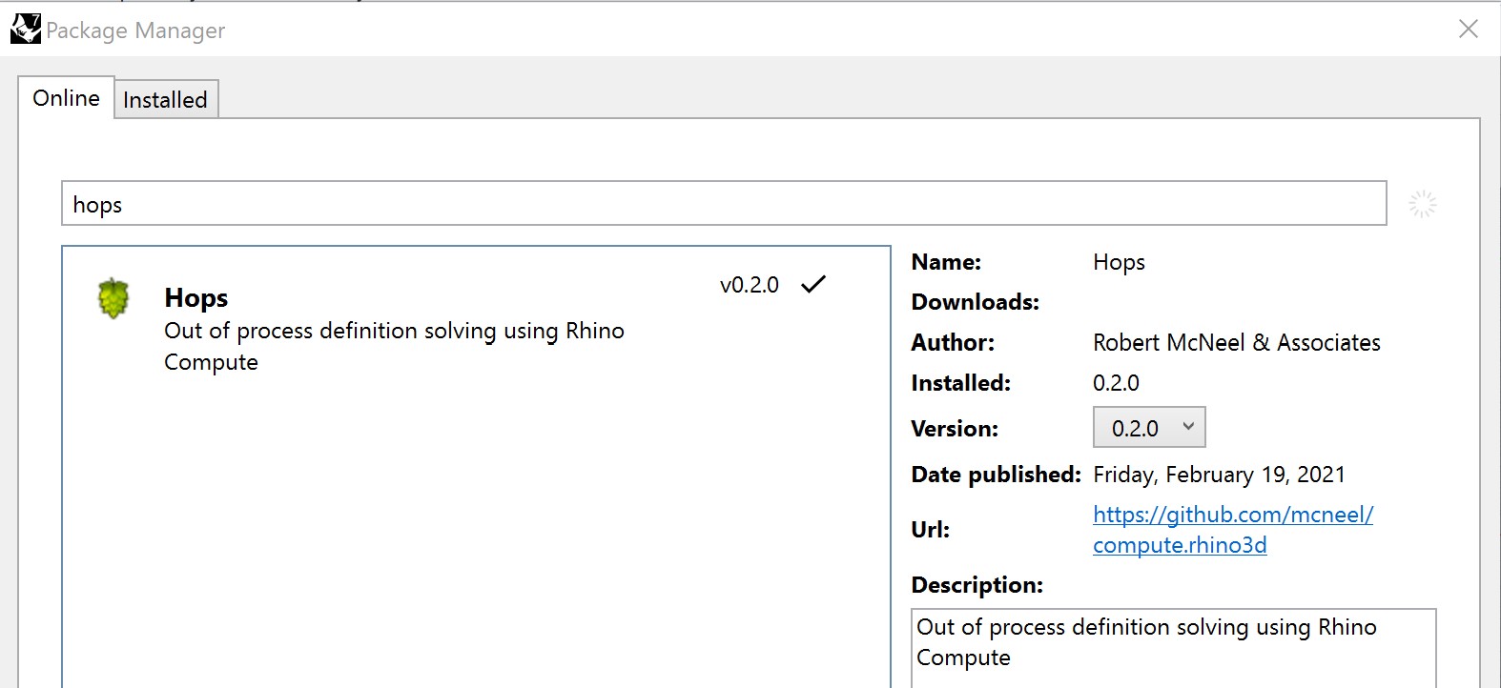
Task: Click the loading spinner next to search
Action: coord(1422,204)
